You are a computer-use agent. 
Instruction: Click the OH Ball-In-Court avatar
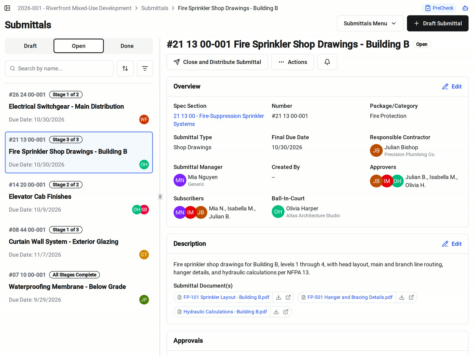tap(278, 212)
